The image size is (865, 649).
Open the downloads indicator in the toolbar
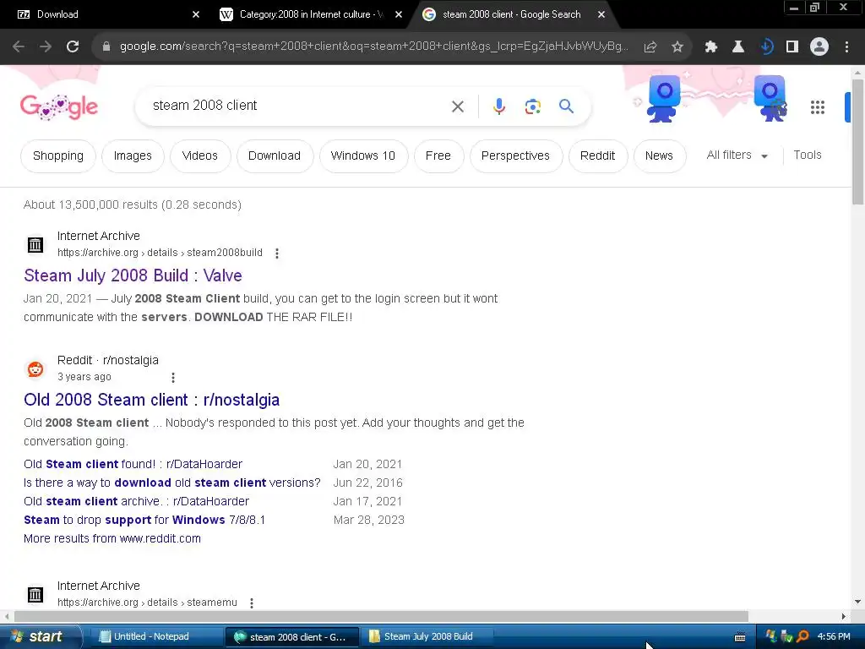[766, 47]
